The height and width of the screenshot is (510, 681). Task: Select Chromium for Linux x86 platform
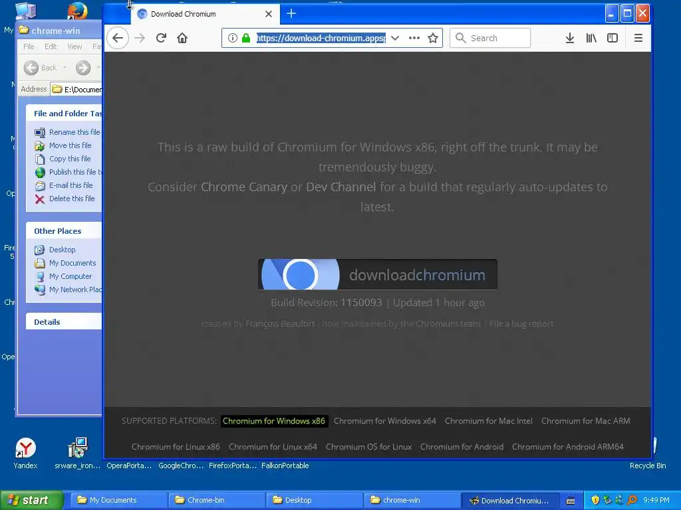176,447
